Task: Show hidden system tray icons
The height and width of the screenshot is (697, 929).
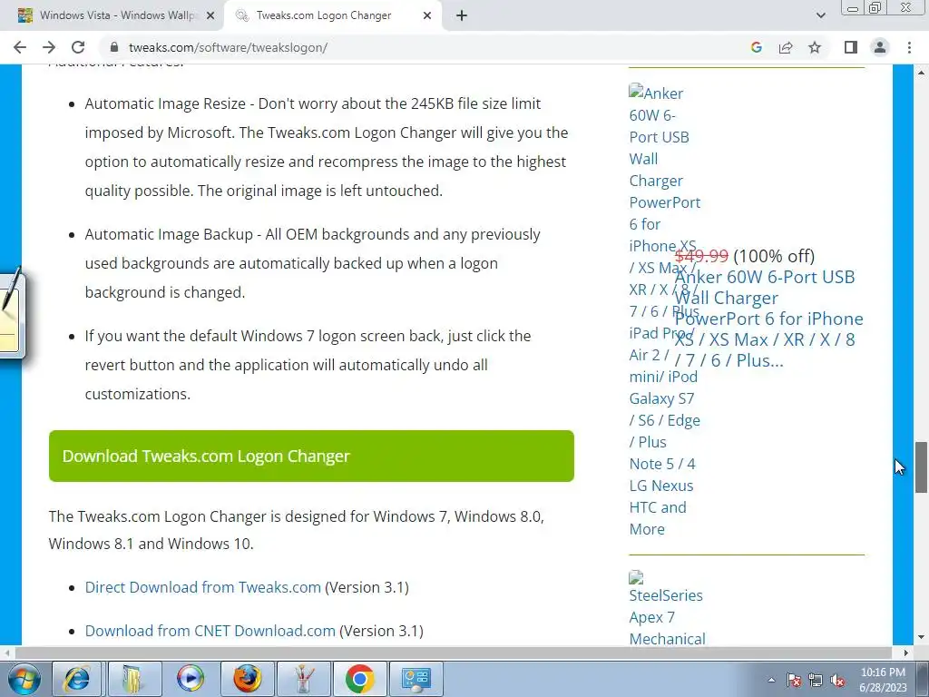Action: click(x=771, y=680)
